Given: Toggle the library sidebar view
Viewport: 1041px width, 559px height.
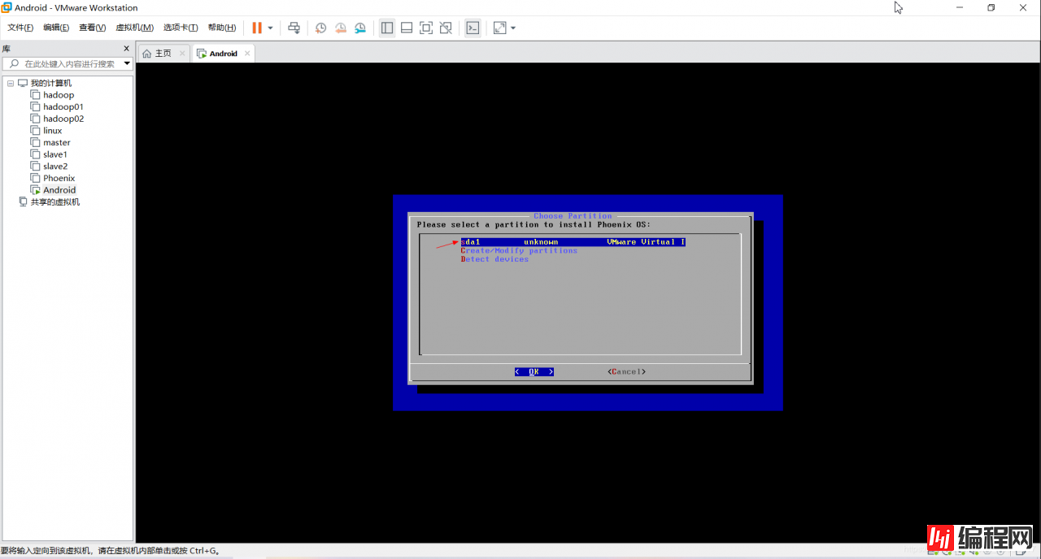Looking at the screenshot, I should pos(387,28).
